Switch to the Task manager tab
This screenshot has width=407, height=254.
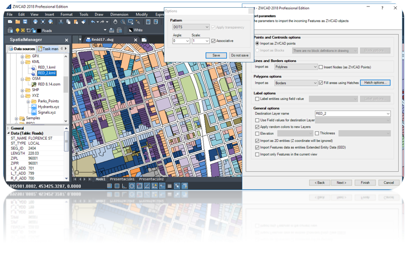click(x=48, y=49)
